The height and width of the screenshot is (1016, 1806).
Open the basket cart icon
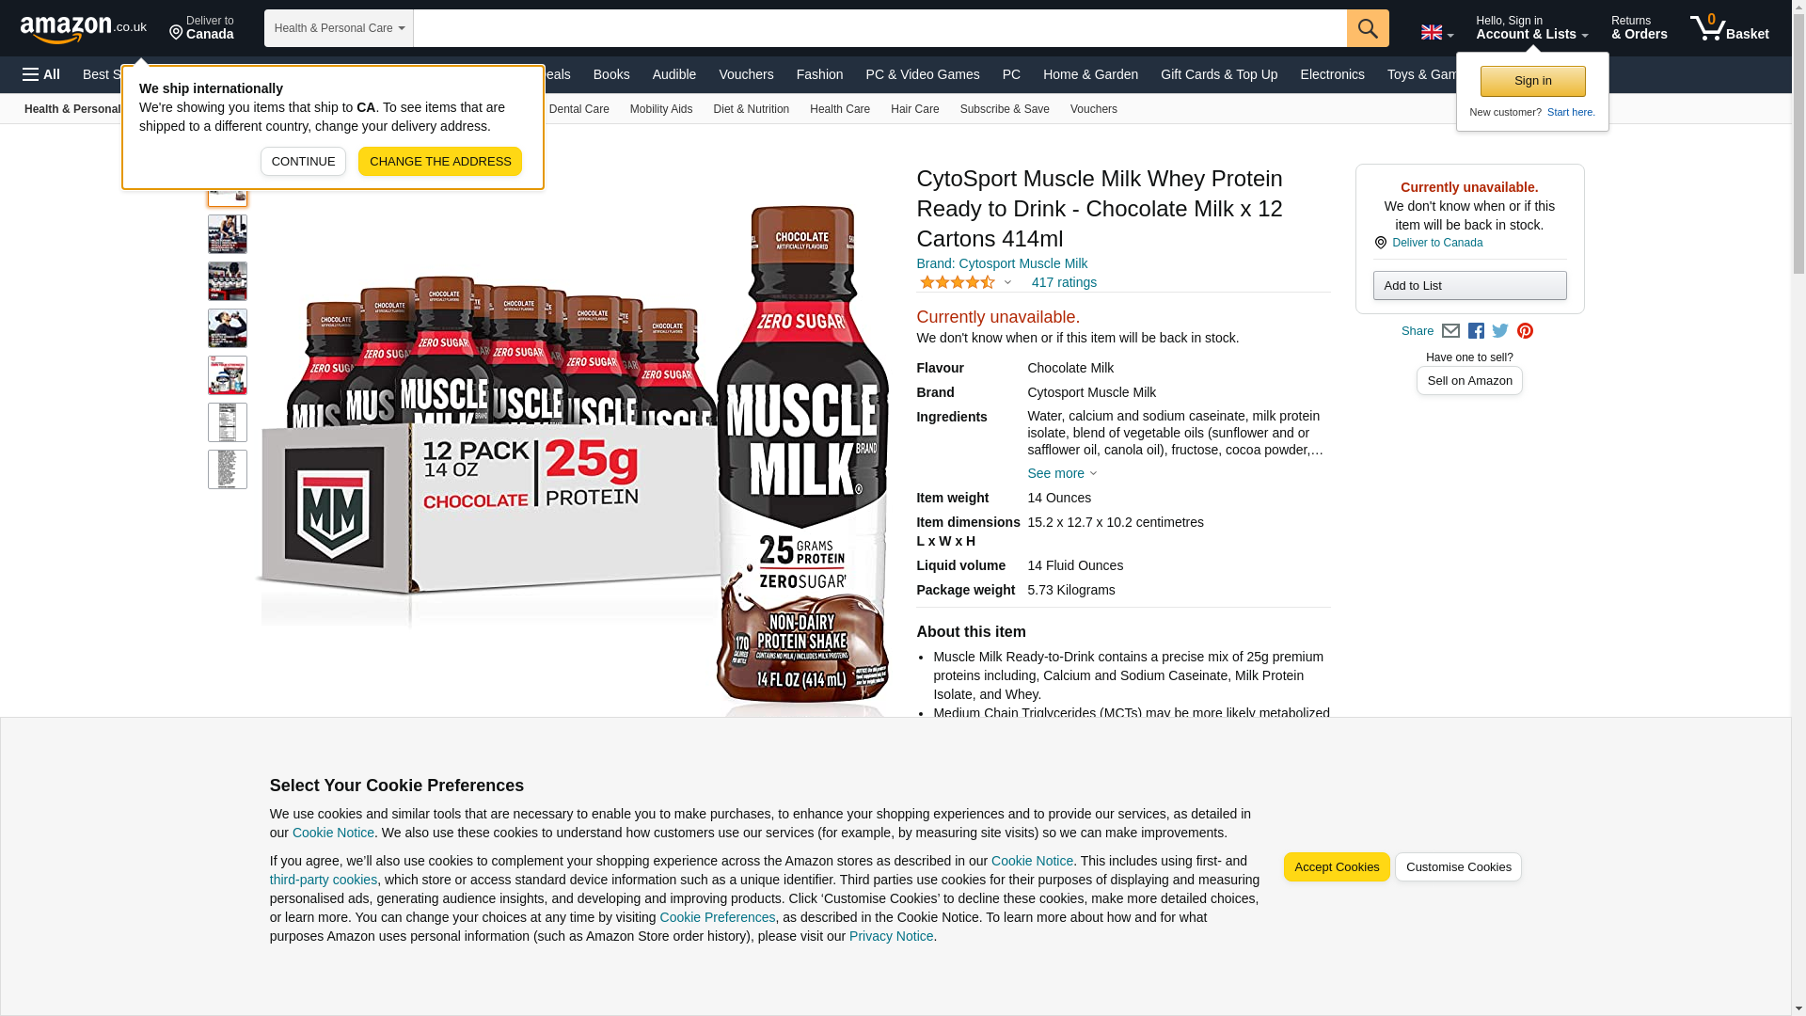[1729, 28]
